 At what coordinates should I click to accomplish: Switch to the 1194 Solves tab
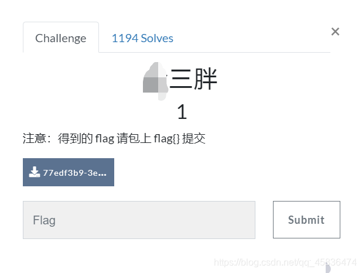tap(142, 38)
